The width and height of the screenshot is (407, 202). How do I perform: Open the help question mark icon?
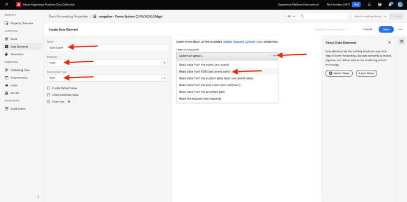coord(380,4)
